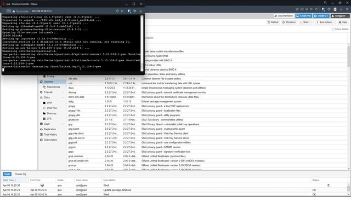The height and width of the screenshot is (197, 351).
Task: Select the dbus package row
Action: [207, 88]
